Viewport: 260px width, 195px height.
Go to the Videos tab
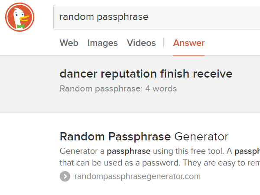141,43
